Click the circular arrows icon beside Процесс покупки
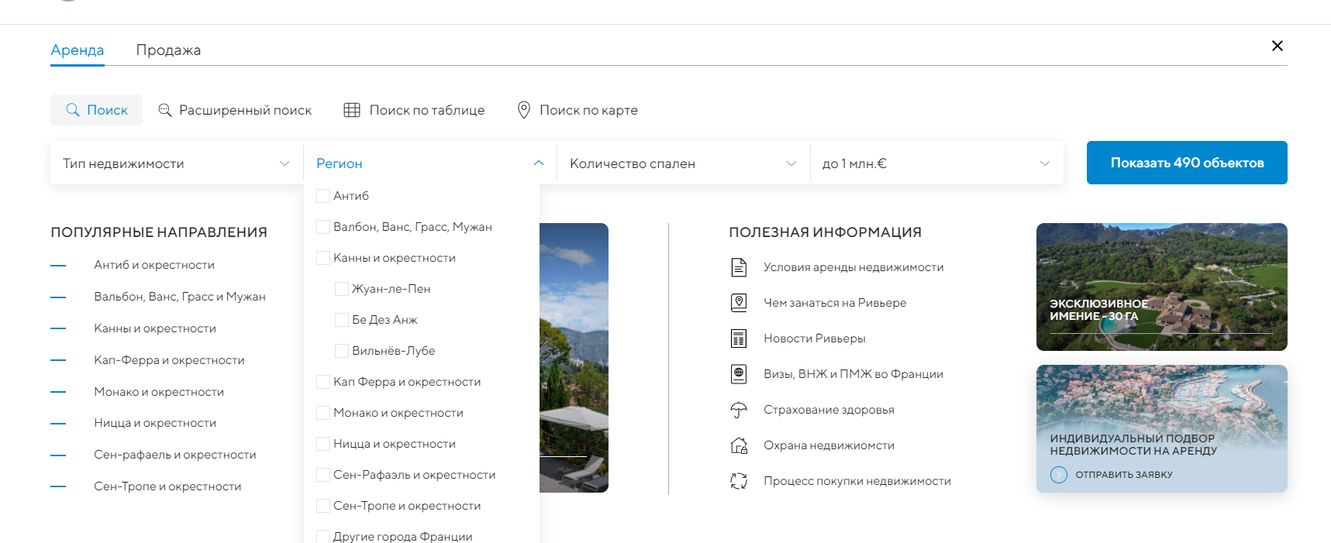Viewport: 1331px width, 543px height. pos(739,481)
